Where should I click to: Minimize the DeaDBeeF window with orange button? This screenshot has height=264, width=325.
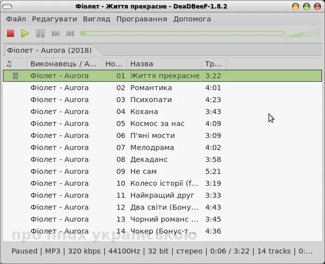pyautogui.click(x=295, y=6)
